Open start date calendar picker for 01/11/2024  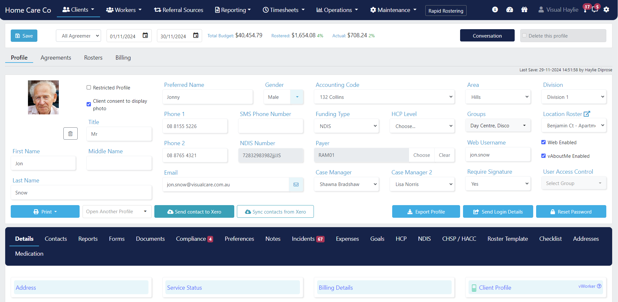click(145, 35)
